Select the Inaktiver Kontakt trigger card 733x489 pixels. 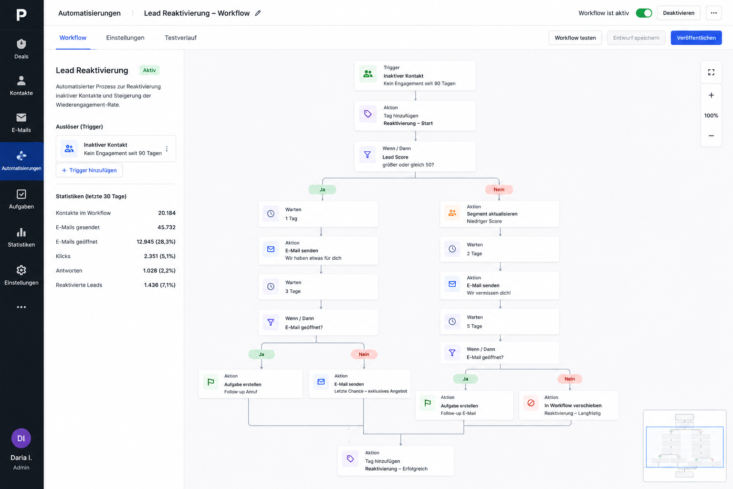coord(116,149)
